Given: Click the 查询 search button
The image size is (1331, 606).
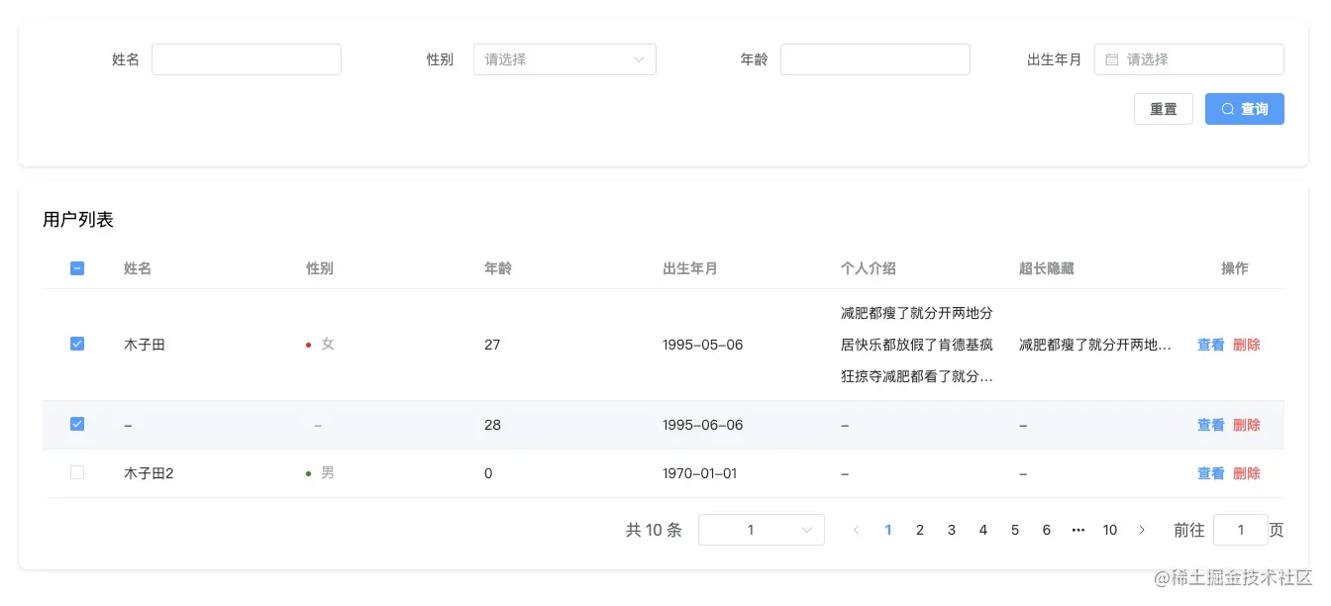Looking at the screenshot, I should click(x=1245, y=109).
